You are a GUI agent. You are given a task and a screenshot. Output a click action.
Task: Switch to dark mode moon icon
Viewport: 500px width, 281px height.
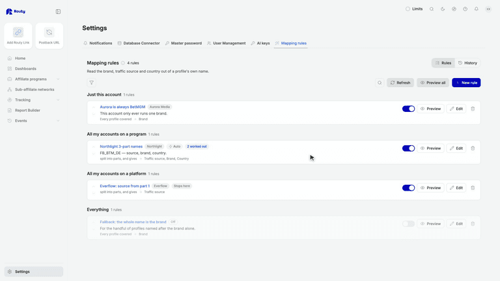pos(443,9)
